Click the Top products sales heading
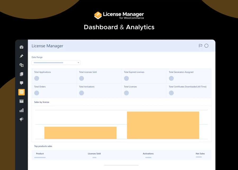The width and height of the screenshot is (238, 170). [x=43, y=146]
